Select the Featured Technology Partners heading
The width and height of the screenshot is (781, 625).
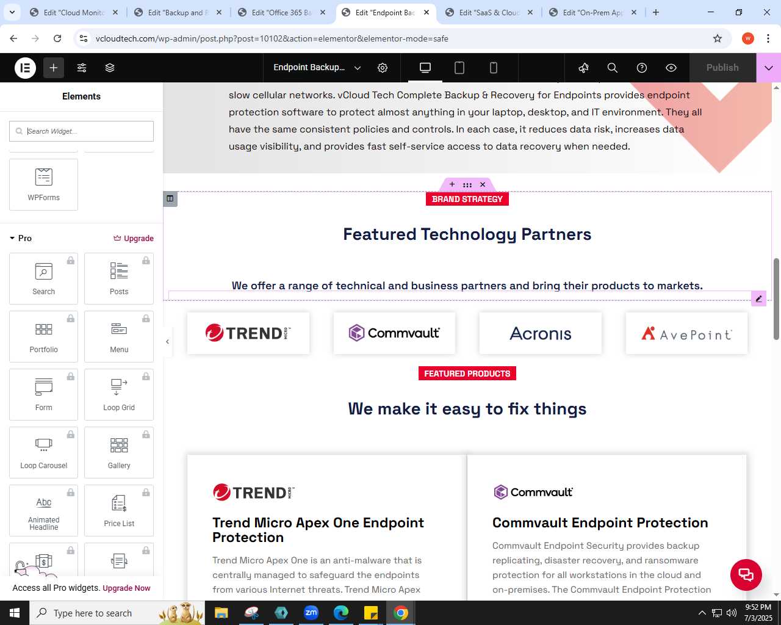point(467,234)
